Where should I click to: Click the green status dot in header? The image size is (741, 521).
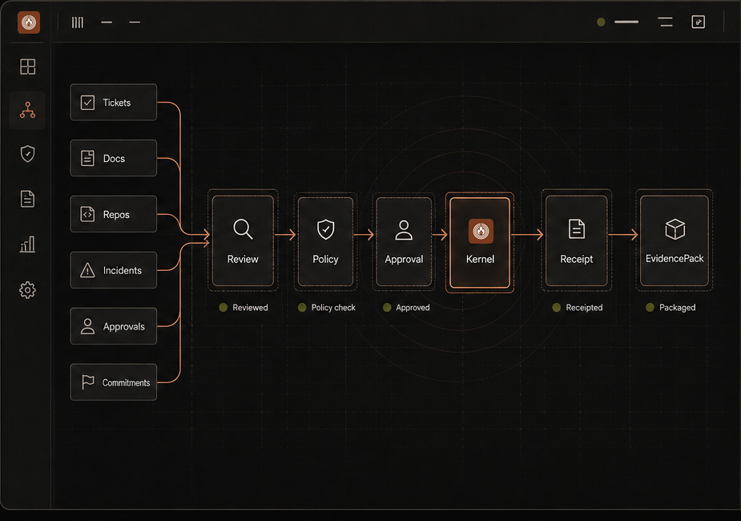(601, 22)
